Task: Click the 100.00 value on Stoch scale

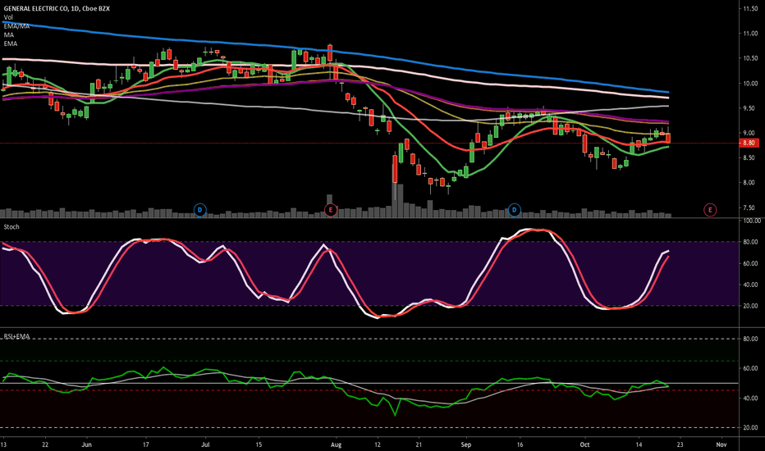Action: [752, 221]
